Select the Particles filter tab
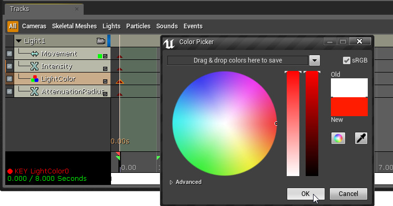 point(138,26)
